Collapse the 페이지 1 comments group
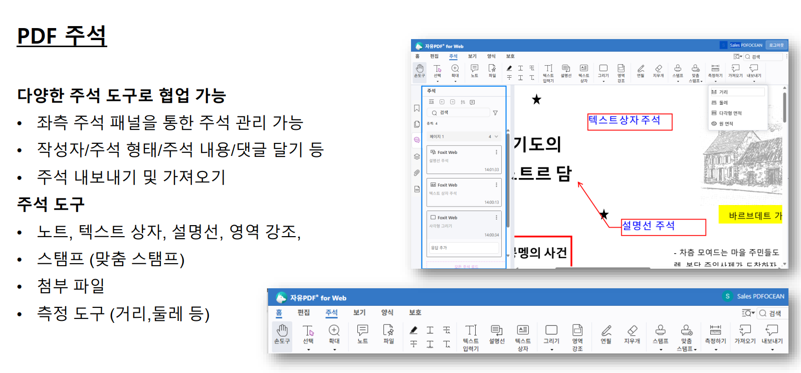Viewport: 801px width, 373px height. tap(496, 136)
